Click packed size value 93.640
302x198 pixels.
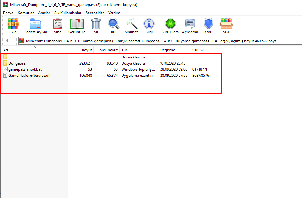(x=112, y=63)
